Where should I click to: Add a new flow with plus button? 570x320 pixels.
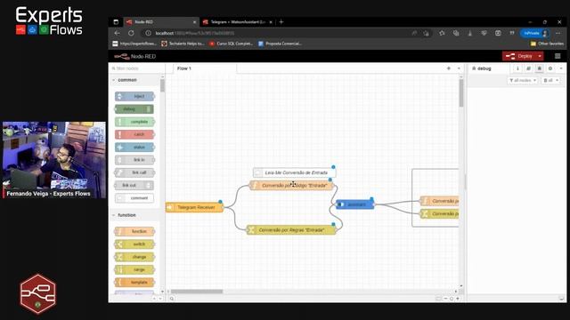coord(449,68)
